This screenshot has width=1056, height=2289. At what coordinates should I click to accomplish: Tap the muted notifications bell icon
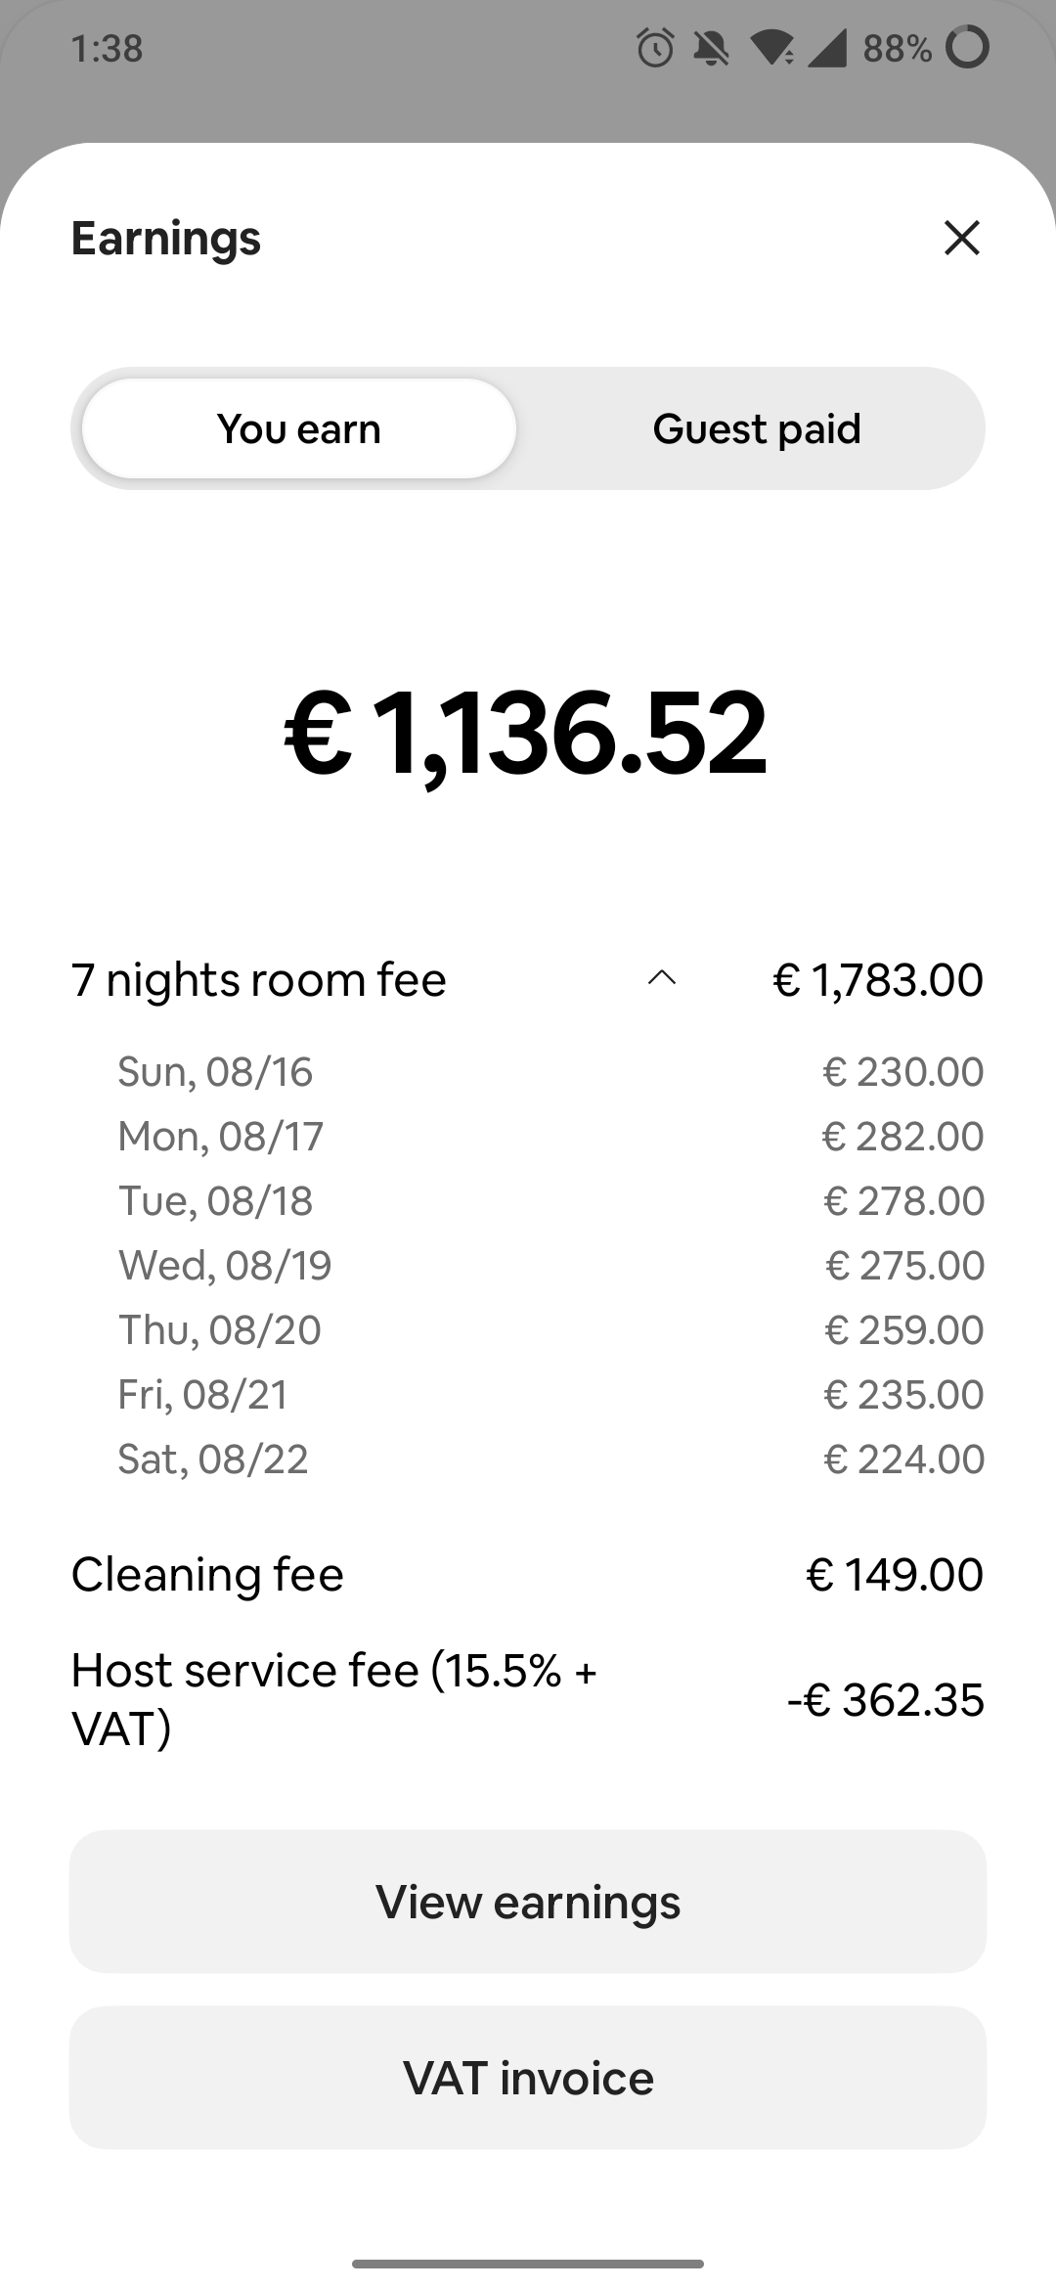click(x=711, y=48)
